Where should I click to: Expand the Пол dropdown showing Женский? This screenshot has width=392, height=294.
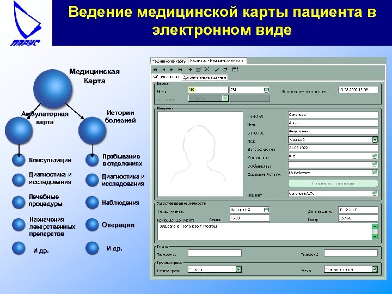[x=375, y=140]
